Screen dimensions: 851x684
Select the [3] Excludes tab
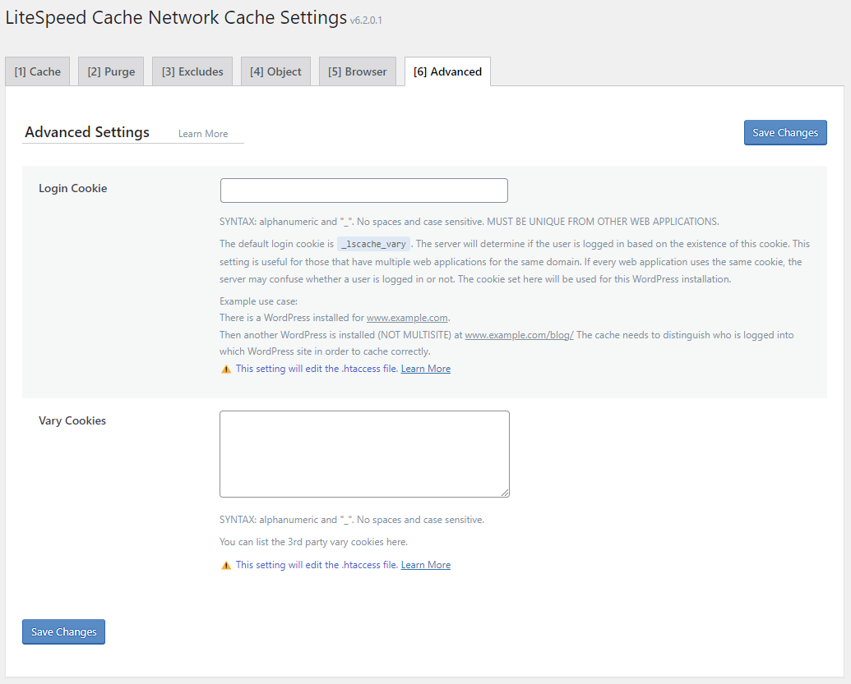coord(192,71)
